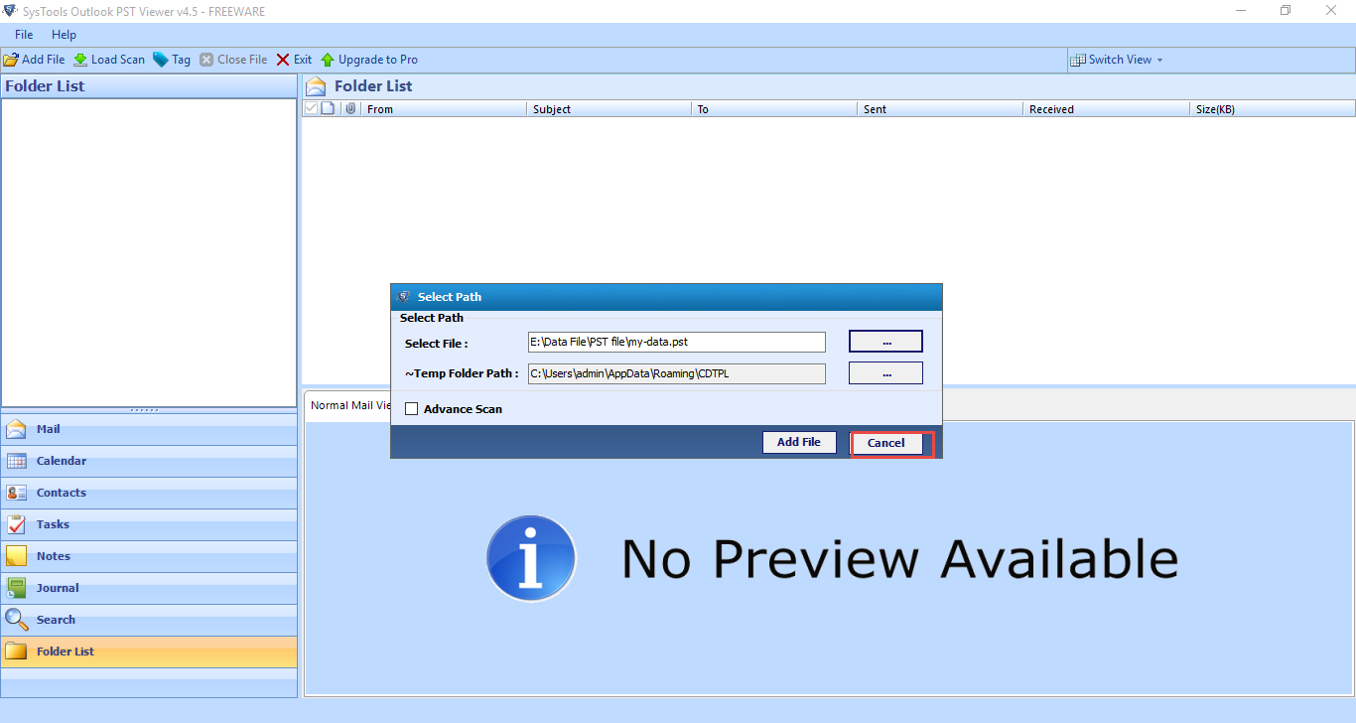Enable the Advance Scan checkbox
1356x723 pixels.
point(412,409)
